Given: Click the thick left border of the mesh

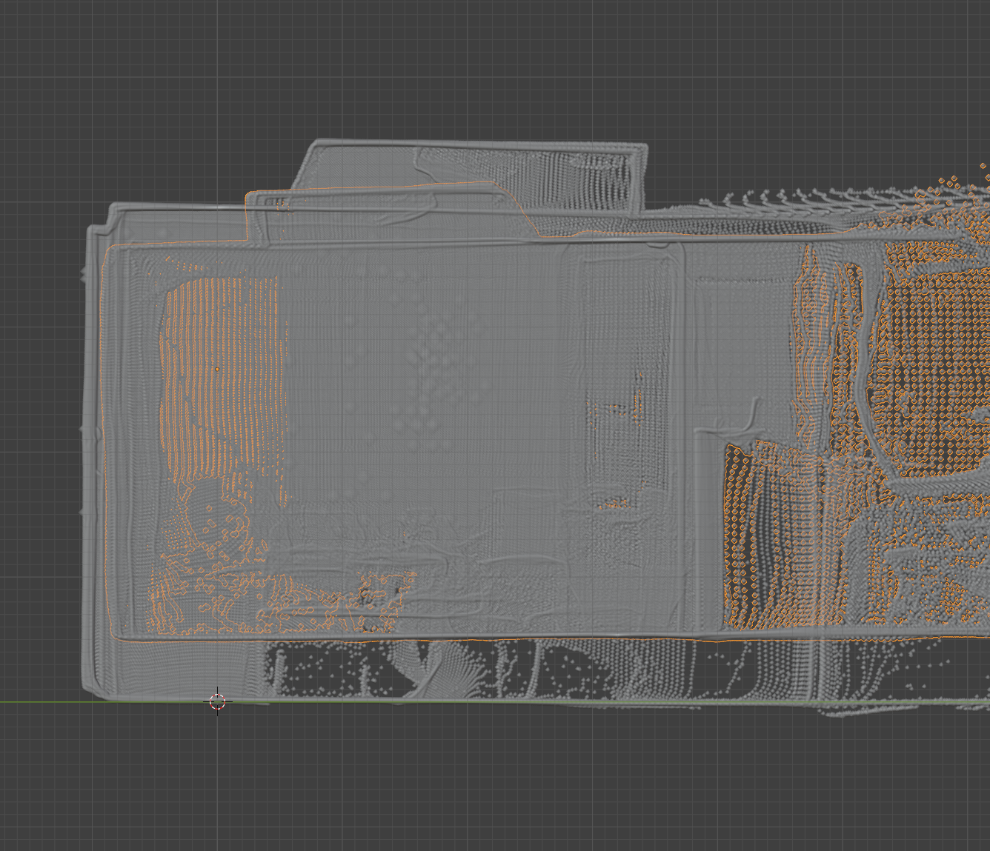Looking at the screenshot, I should (x=93, y=444).
